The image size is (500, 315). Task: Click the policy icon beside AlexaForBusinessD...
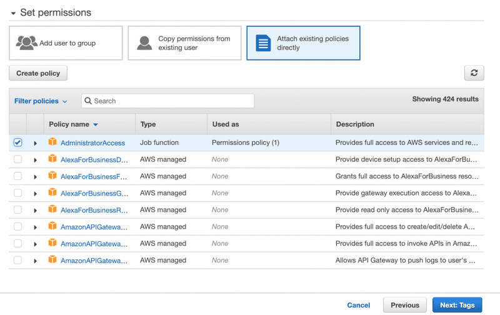tap(52, 159)
